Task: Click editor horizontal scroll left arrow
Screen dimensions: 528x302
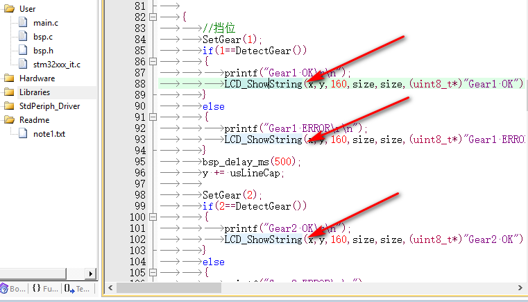Action: coord(110,288)
